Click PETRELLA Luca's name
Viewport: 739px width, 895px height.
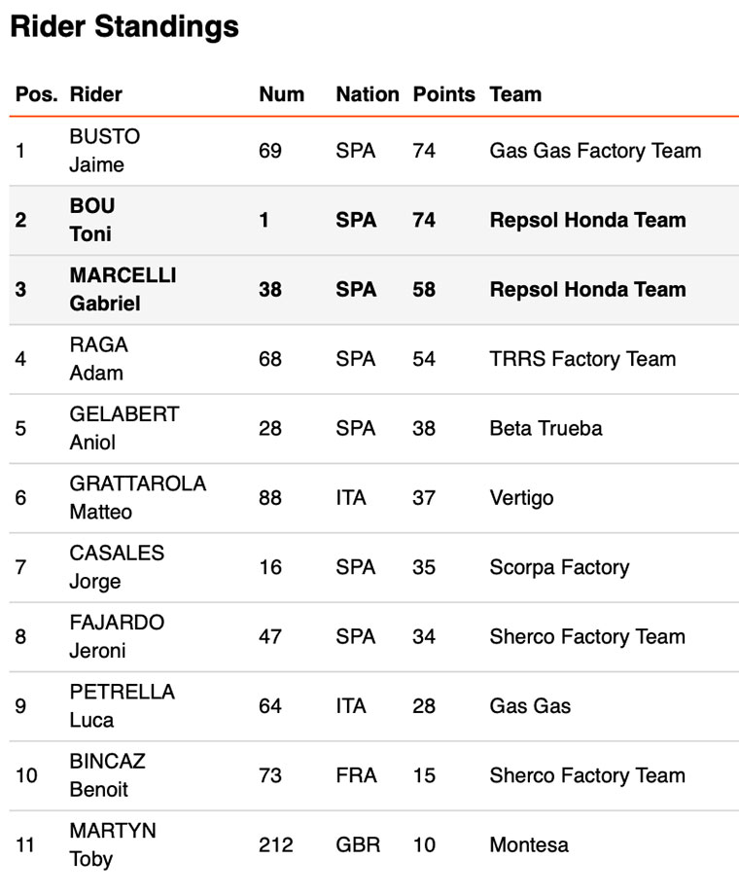pos(122,705)
